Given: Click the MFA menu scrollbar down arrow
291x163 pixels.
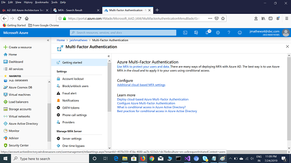Looking at the screenshot, I should point(109,148).
